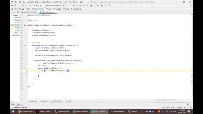Viewport: 203px width, 114px height.
Task: Click the Profile app icon
Action: tap(80, 5)
